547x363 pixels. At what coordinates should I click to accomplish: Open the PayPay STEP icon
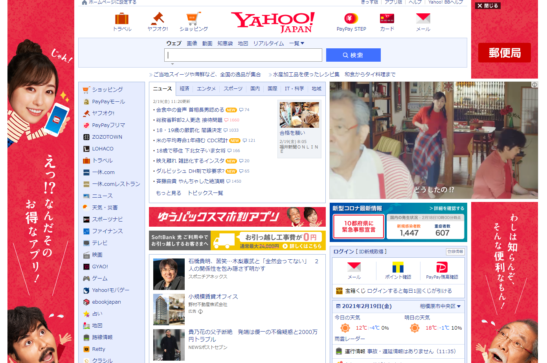point(351,18)
